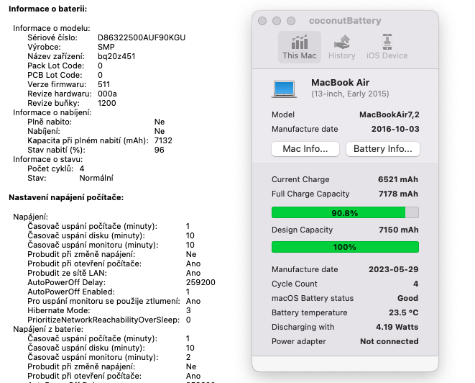Minimize the coconutBattery window

pyautogui.click(x=277, y=21)
